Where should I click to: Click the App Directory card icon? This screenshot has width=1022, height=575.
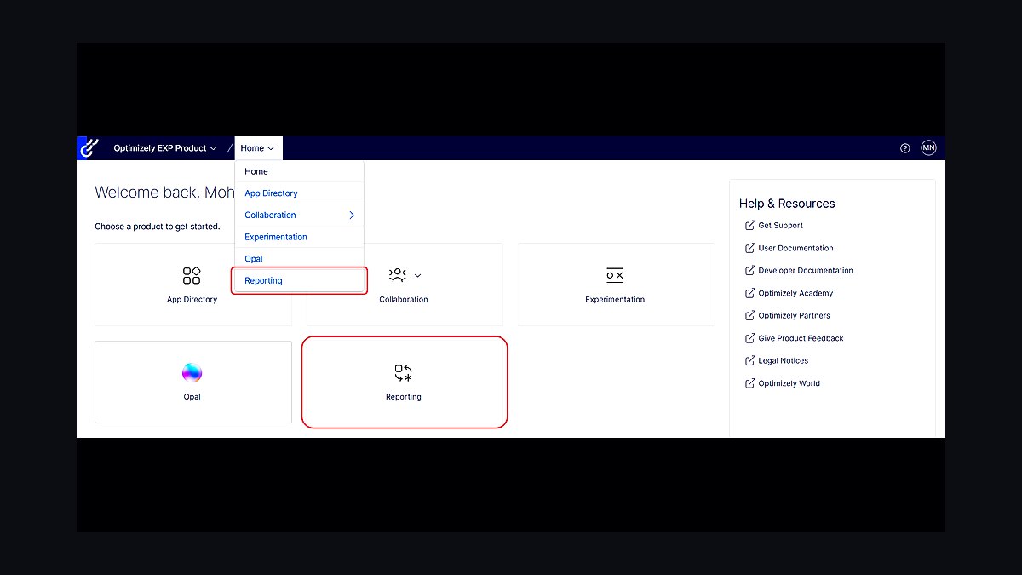click(x=192, y=275)
